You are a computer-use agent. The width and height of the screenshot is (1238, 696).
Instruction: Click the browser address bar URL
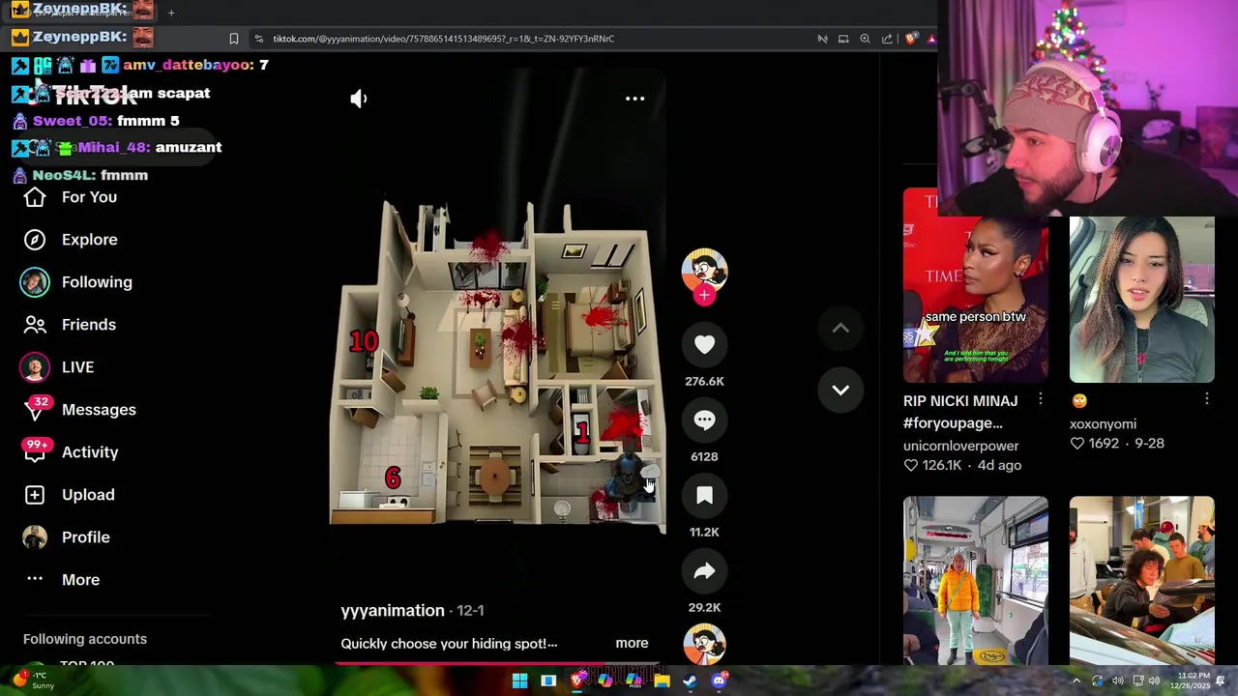443,39
